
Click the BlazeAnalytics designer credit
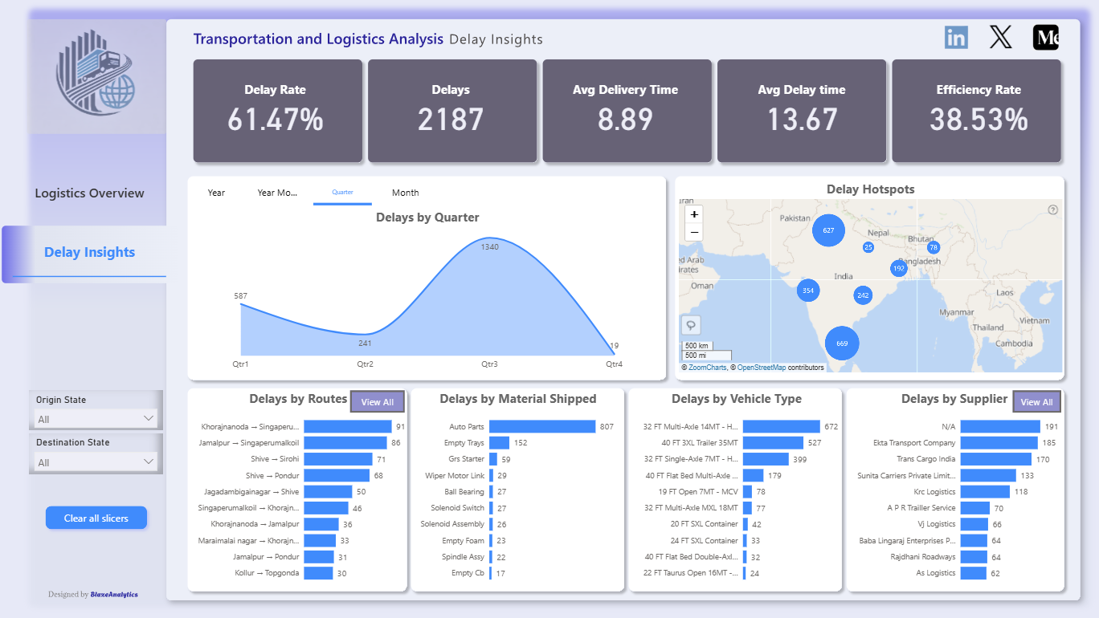(114, 595)
